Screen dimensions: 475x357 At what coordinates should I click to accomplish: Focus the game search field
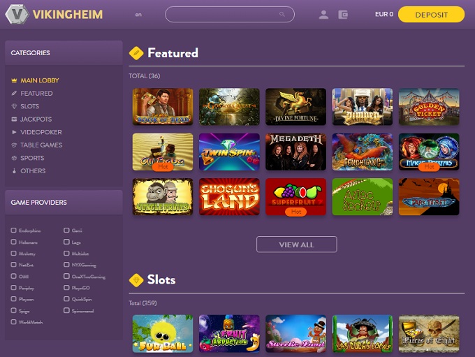(x=230, y=14)
